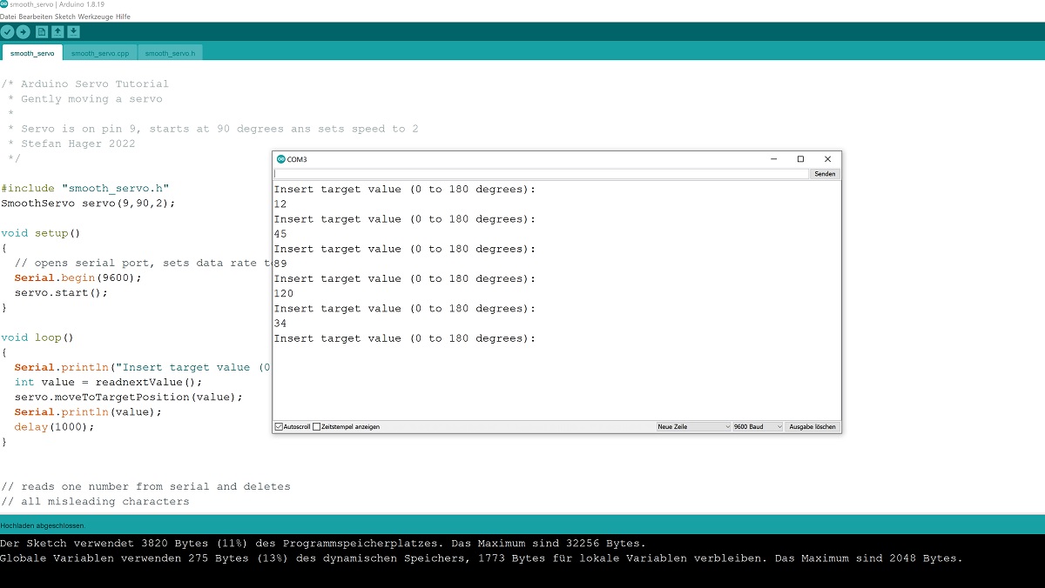Click the serial output value 89
This screenshot has width=1045, height=588.
280,264
